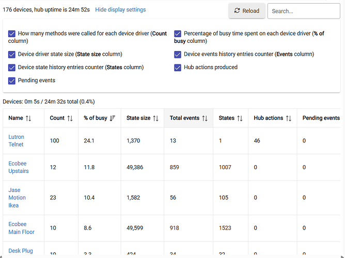
Task: Open Ecobee Upstairs device link
Action: tap(19, 167)
